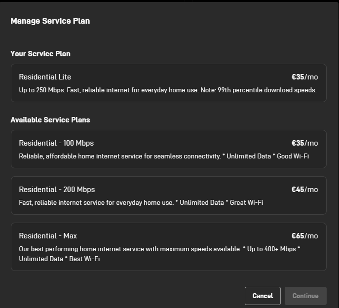The width and height of the screenshot is (339, 308).
Task: Click the Residential Lite title text
Action: point(45,77)
